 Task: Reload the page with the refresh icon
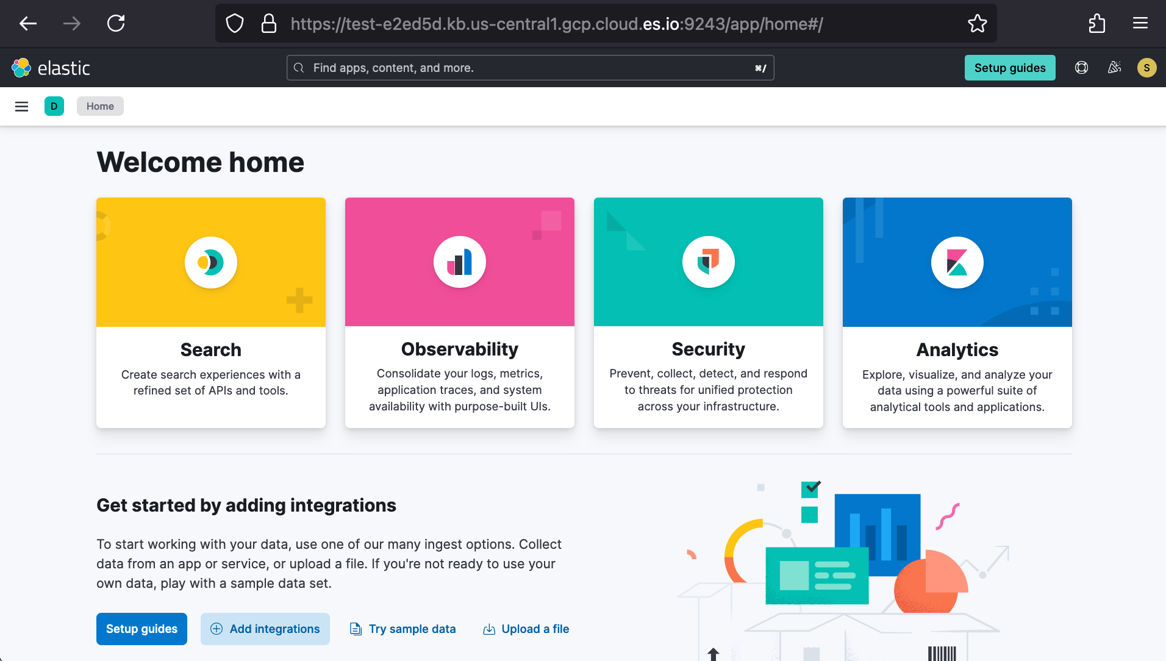coord(116,24)
